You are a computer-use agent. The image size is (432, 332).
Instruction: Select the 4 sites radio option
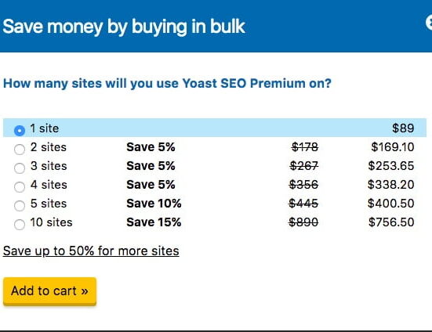[x=20, y=187]
